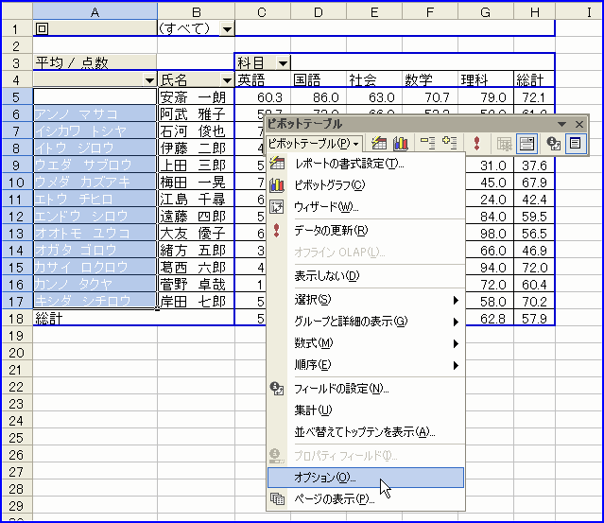Click the value 86.0 in row 5

[x=319, y=97]
